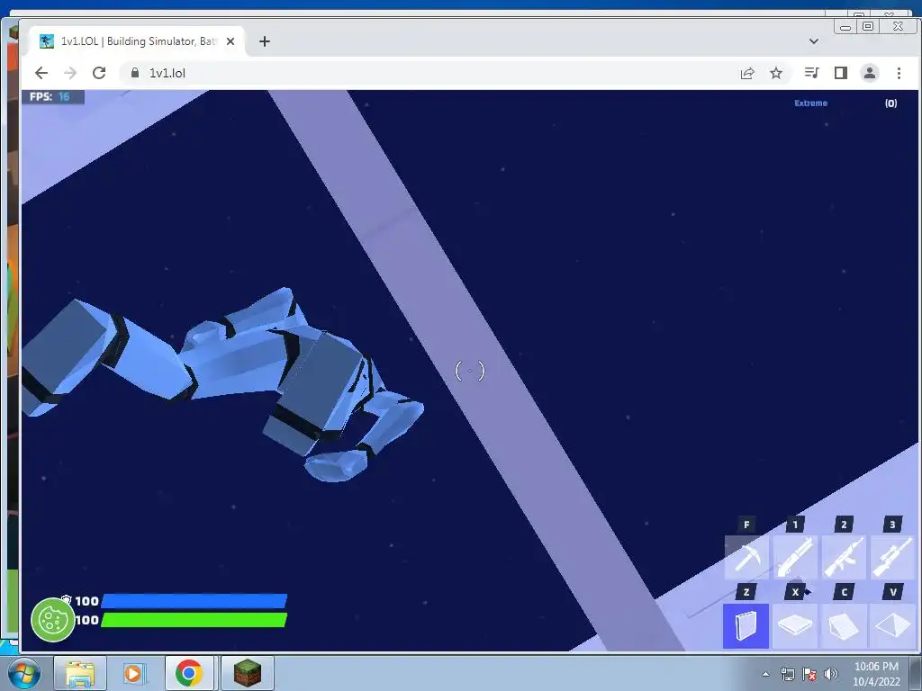The height and width of the screenshot is (691, 922).
Task: Select the pickaxe in slot F
Action: tap(746, 557)
